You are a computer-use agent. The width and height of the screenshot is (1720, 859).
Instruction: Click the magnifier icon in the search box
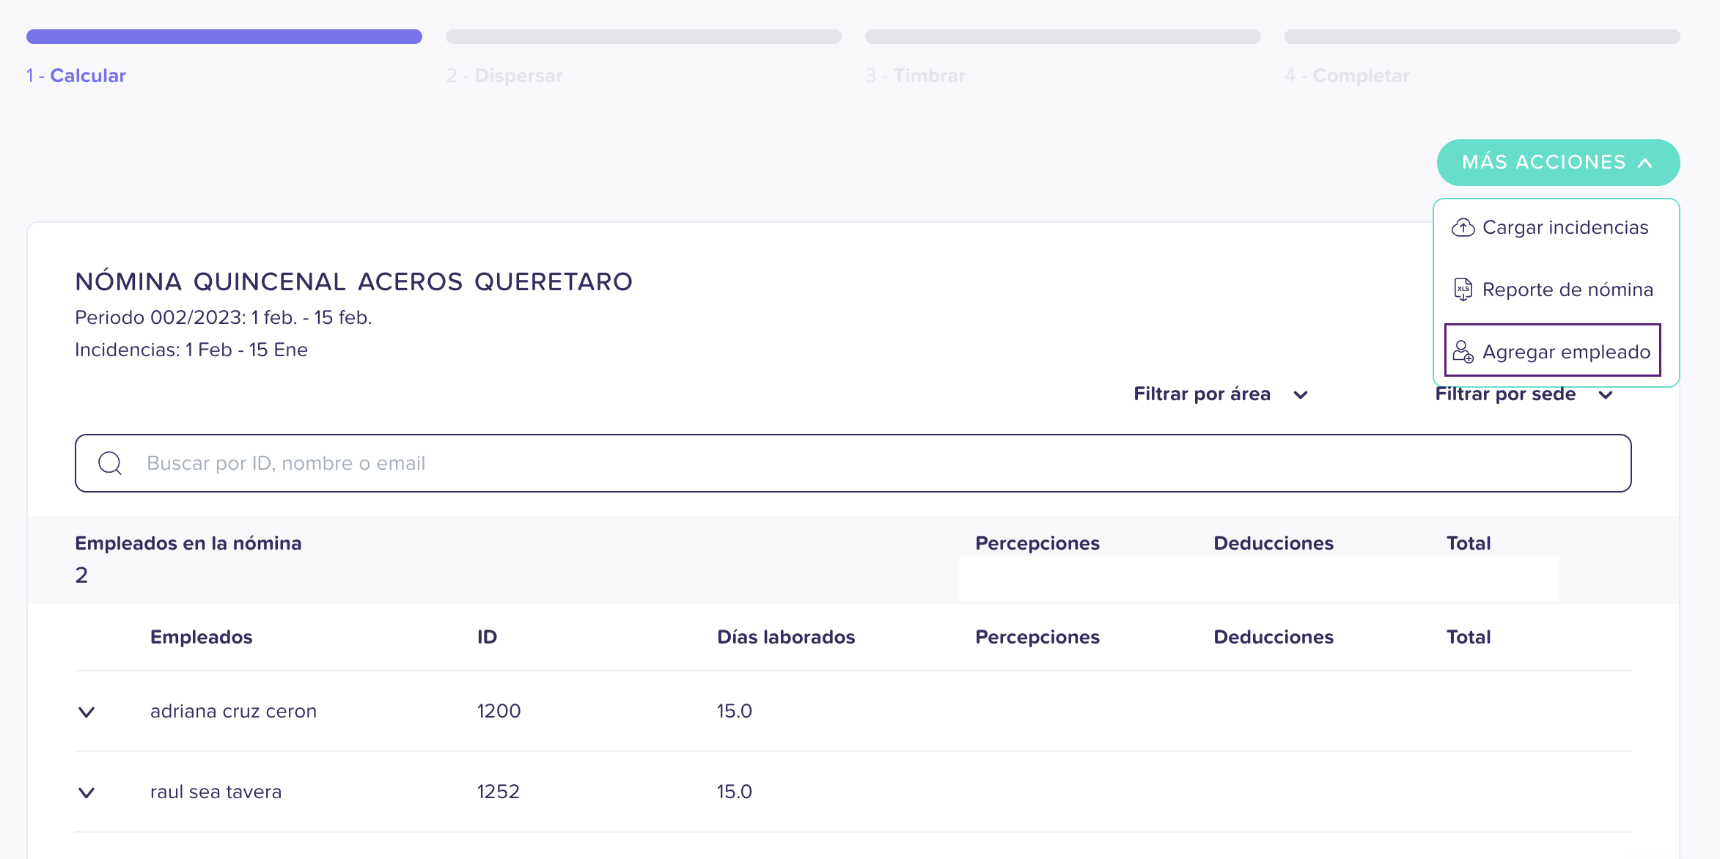[110, 463]
